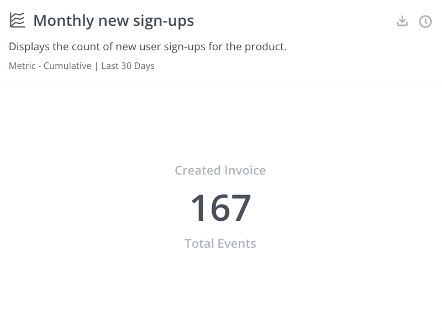Screen dimensions: 442x330
Task: Click the area-lines icon left of Monthly new sign-ups
Action: pos(17,20)
